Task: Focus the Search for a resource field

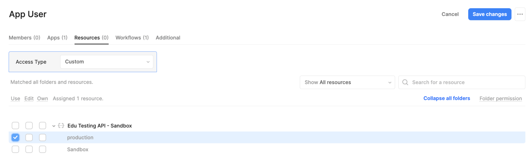Action: pyautogui.click(x=461, y=82)
